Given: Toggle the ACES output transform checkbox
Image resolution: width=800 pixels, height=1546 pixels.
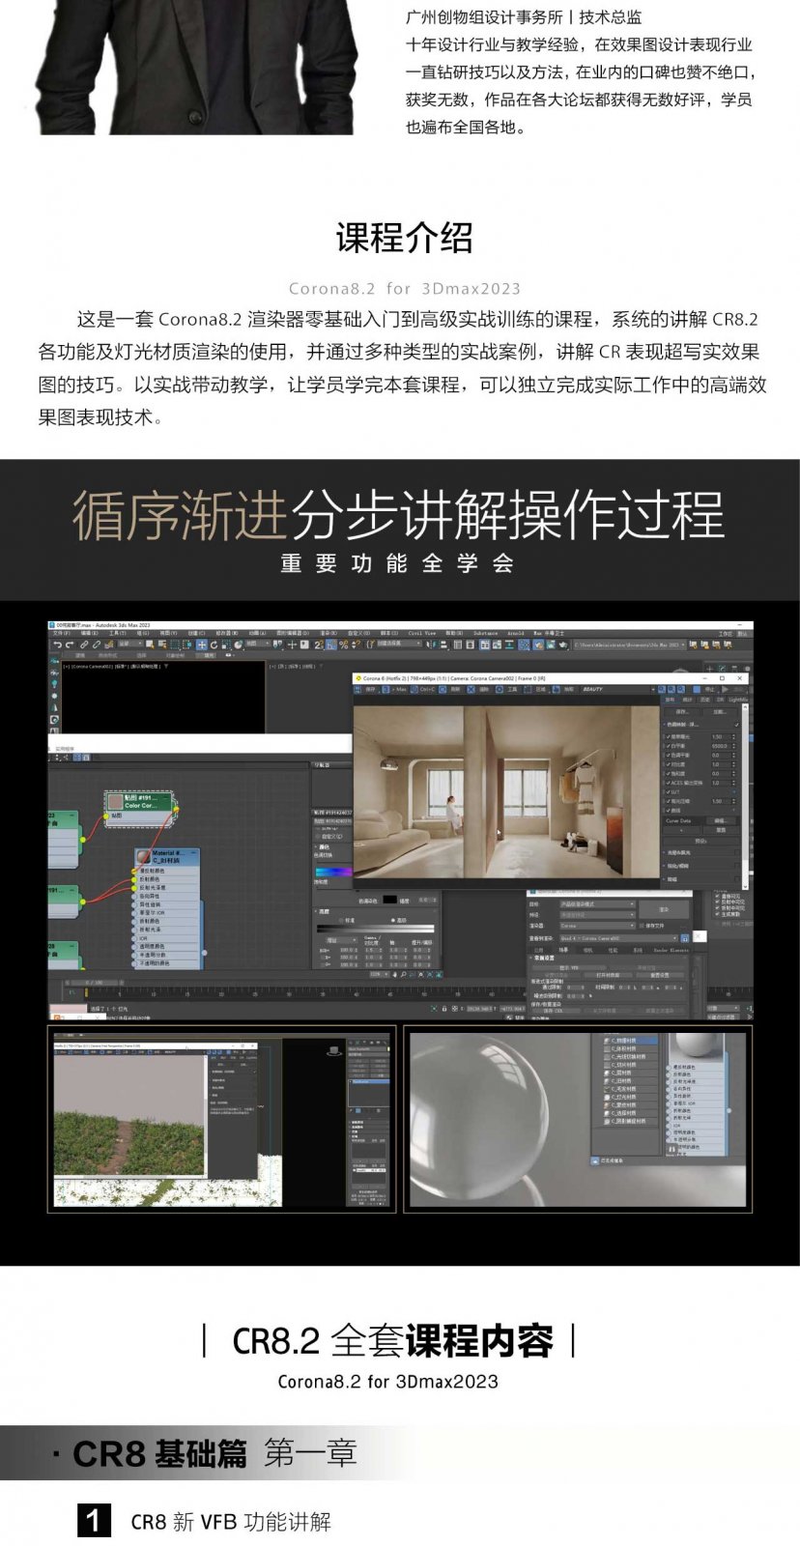Looking at the screenshot, I should (x=668, y=783).
